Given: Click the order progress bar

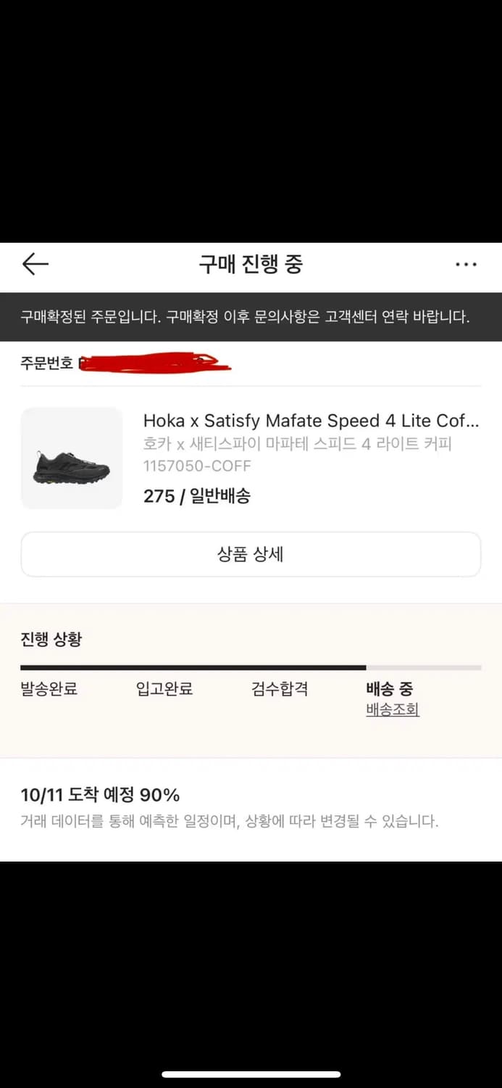Looking at the screenshot, I should tap(251, 667).
